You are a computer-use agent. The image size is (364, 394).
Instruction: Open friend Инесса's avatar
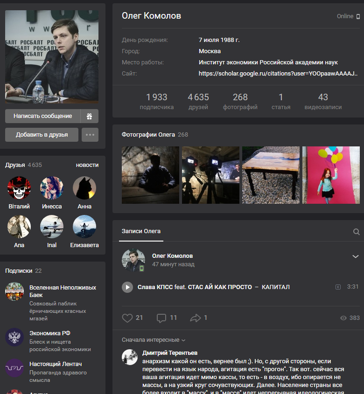click(52, 188)
